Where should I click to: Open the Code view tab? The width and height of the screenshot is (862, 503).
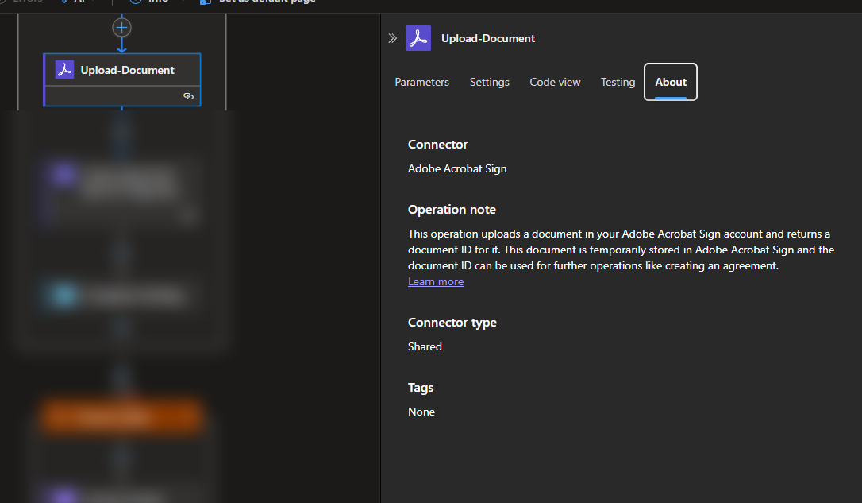pyautogui.click(x=555, y=82)
